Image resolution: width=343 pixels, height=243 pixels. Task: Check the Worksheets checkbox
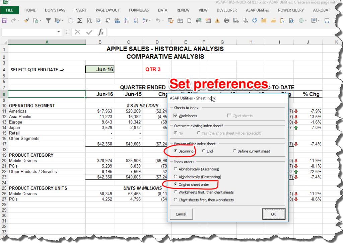176,115
